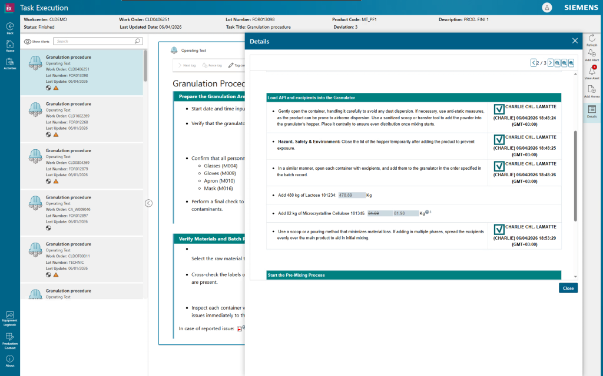Image resolution: width=603 pixels, height=376 pixels.
Task: Zoom out in Details viewer
Action: (x=557, y=63)
